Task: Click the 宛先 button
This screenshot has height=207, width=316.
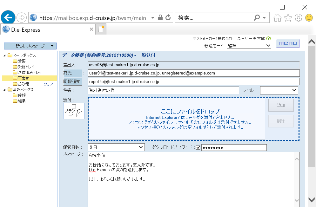Action: 72,73
